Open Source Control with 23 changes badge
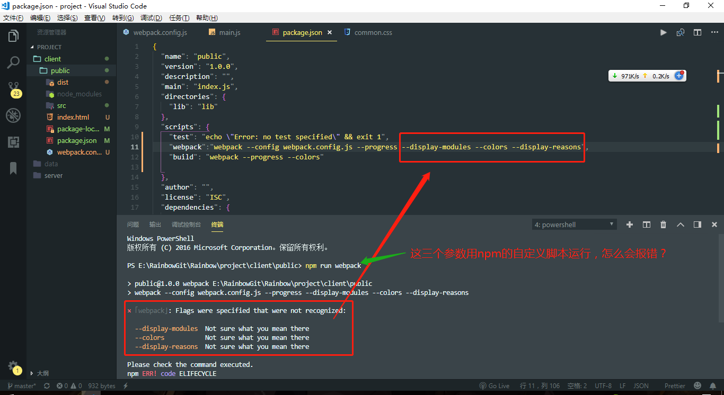This screenshot has width=724, height=395. 14,89
